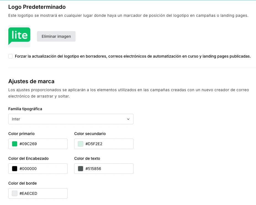Enable the Forzar la actualización del logotipo checkbox
This screenshot has height=205, width=256.
tap(10, 56)
